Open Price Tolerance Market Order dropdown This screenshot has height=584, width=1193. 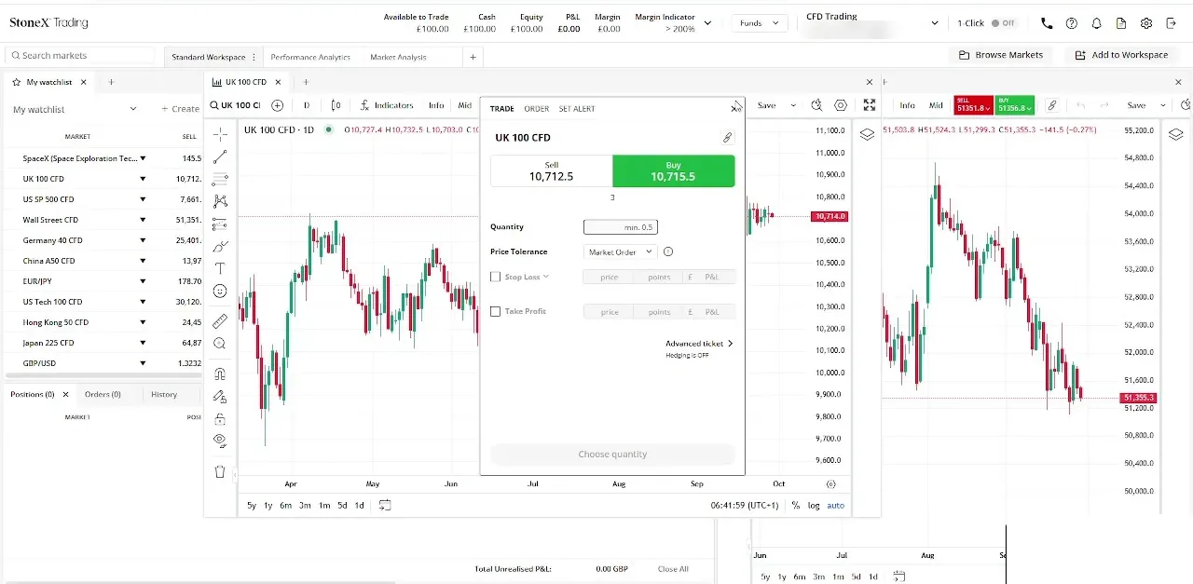621,251
